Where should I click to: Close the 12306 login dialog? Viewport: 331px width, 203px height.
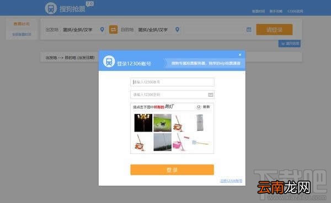240,55
